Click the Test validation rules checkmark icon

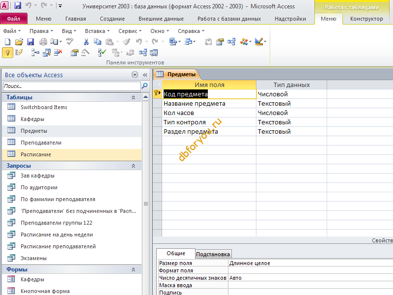102,53
